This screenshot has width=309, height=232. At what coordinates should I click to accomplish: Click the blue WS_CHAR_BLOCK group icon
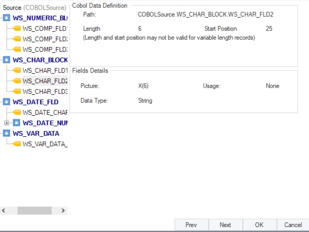click(x=7, y=60)
